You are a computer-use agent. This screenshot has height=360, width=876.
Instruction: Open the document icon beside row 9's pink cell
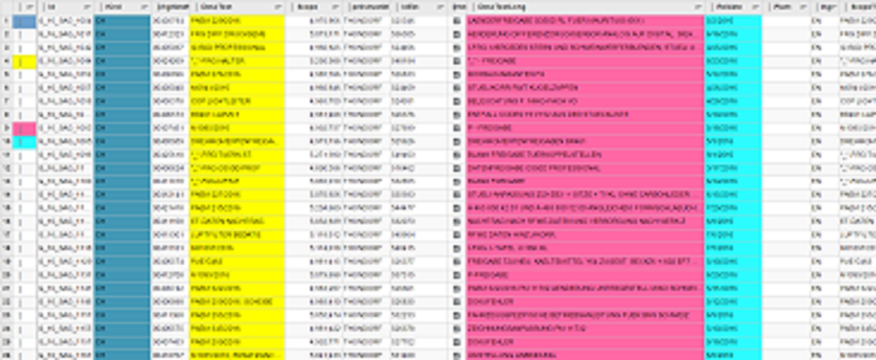pos(457,128)
